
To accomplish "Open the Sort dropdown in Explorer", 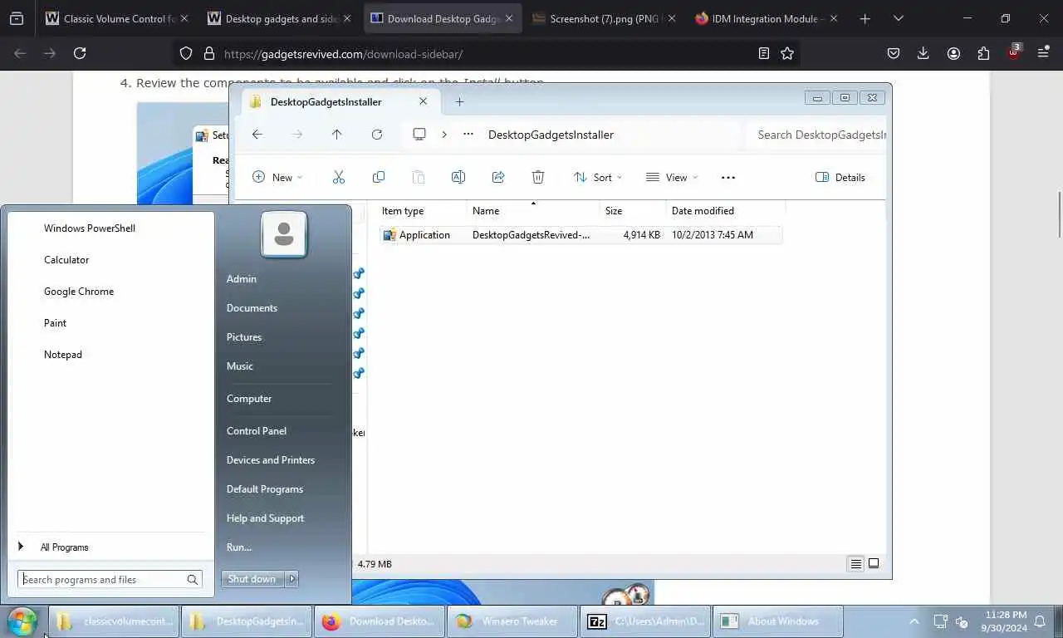I will click(x=598, y=177).
